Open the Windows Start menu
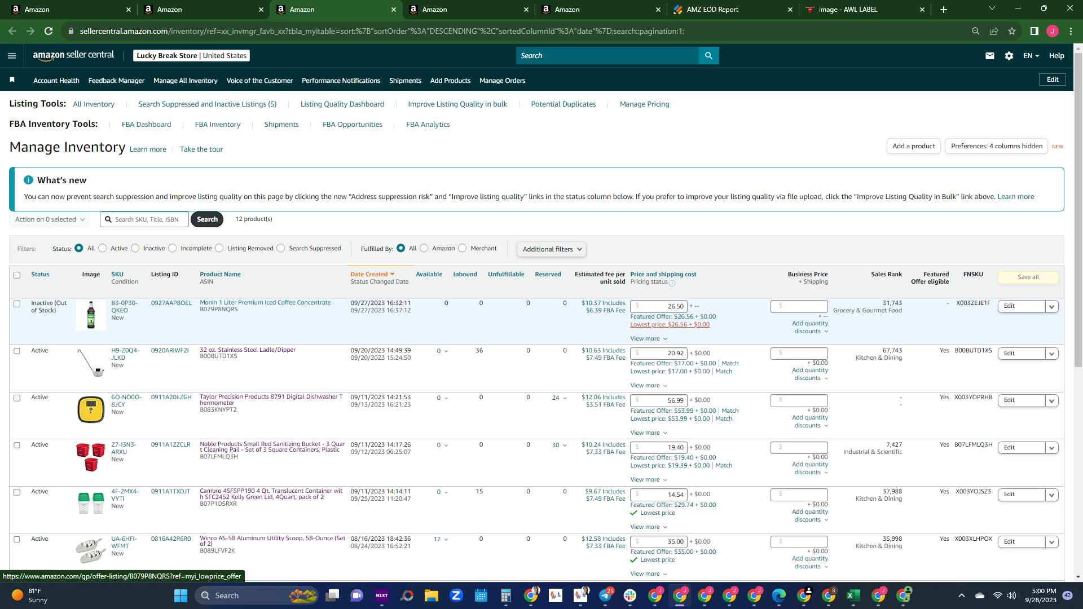 click(x=180, y=595)
